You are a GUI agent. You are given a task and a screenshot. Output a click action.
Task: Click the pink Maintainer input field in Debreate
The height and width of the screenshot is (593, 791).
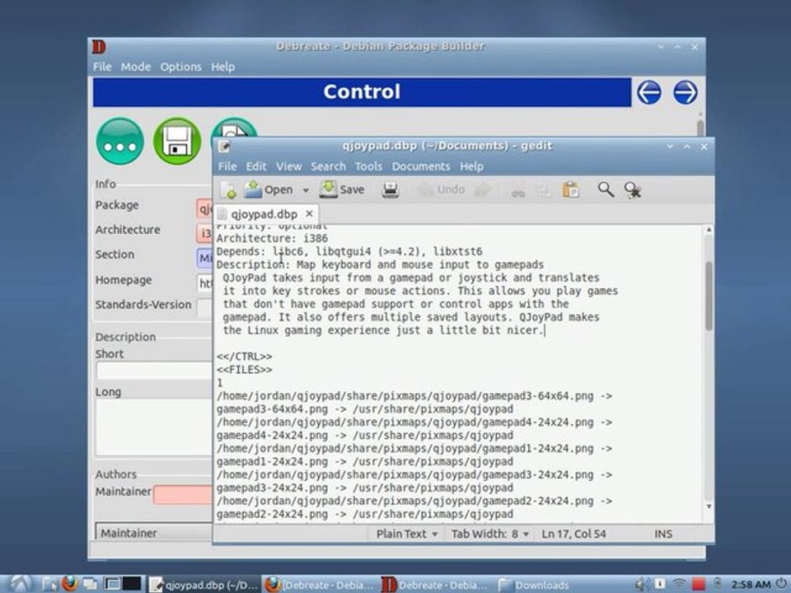(x=183, y=495)
